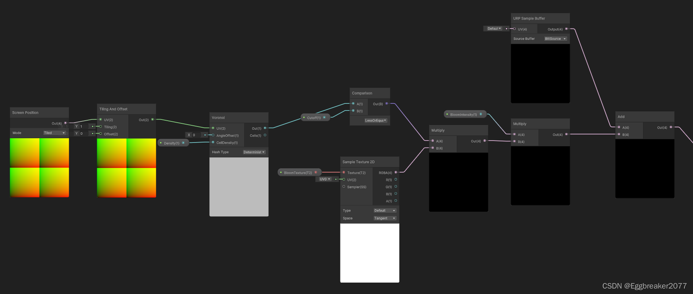
Task: Click Screen Position preview thumbnail
Action: click(x=39, y=168)
